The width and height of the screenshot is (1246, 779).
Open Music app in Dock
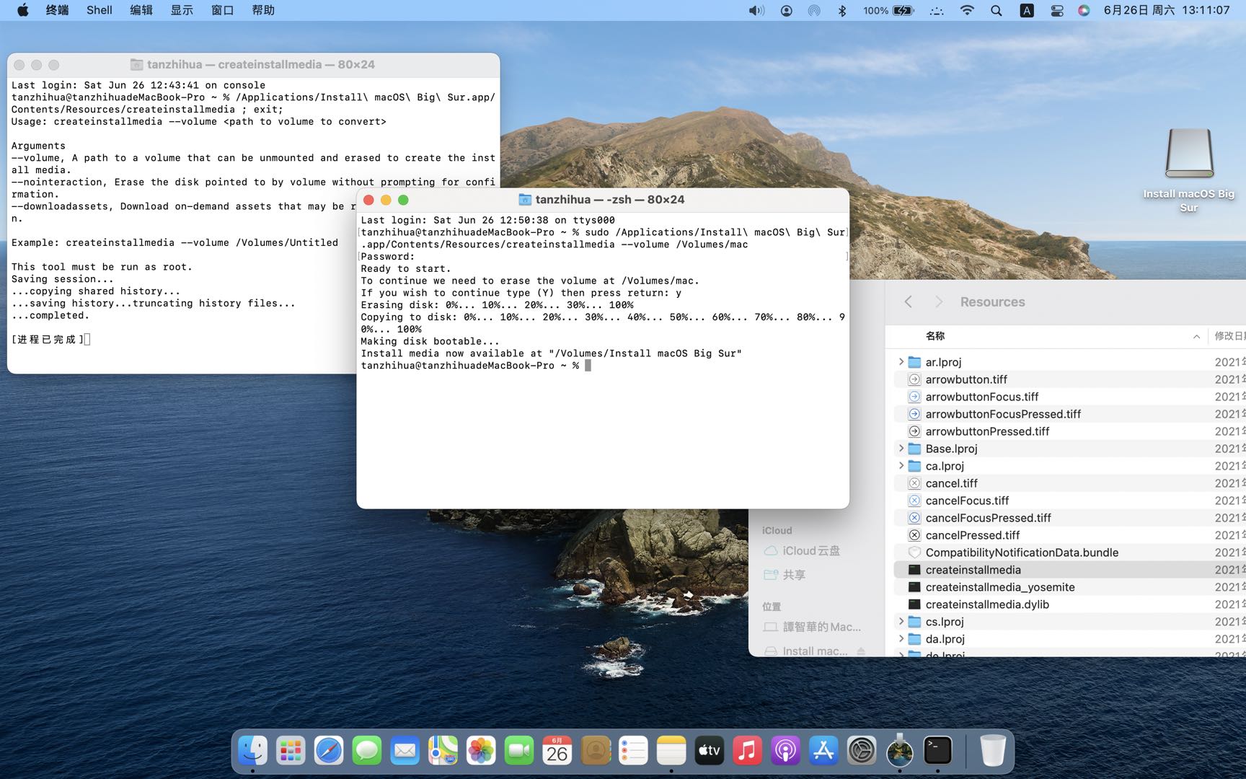tap(748, 751)
